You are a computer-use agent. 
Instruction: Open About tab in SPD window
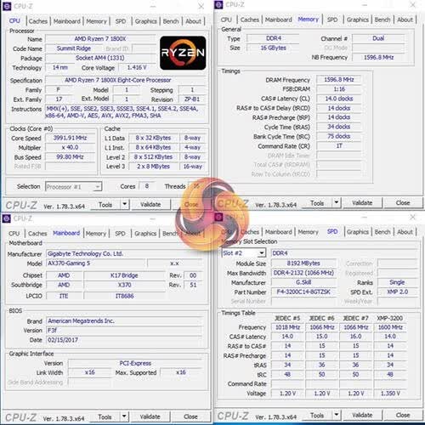click(x=405, y=232)
